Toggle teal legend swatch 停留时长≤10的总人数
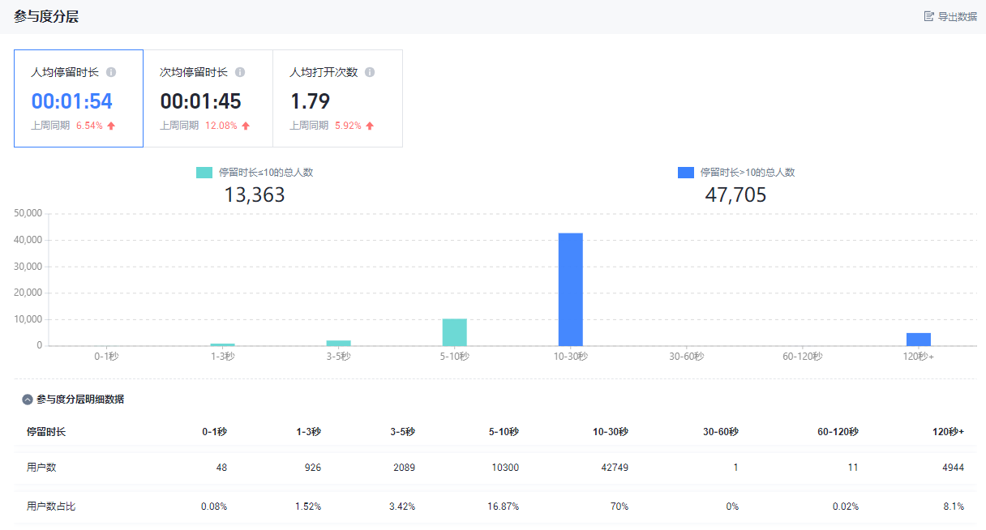 point(204,173)
